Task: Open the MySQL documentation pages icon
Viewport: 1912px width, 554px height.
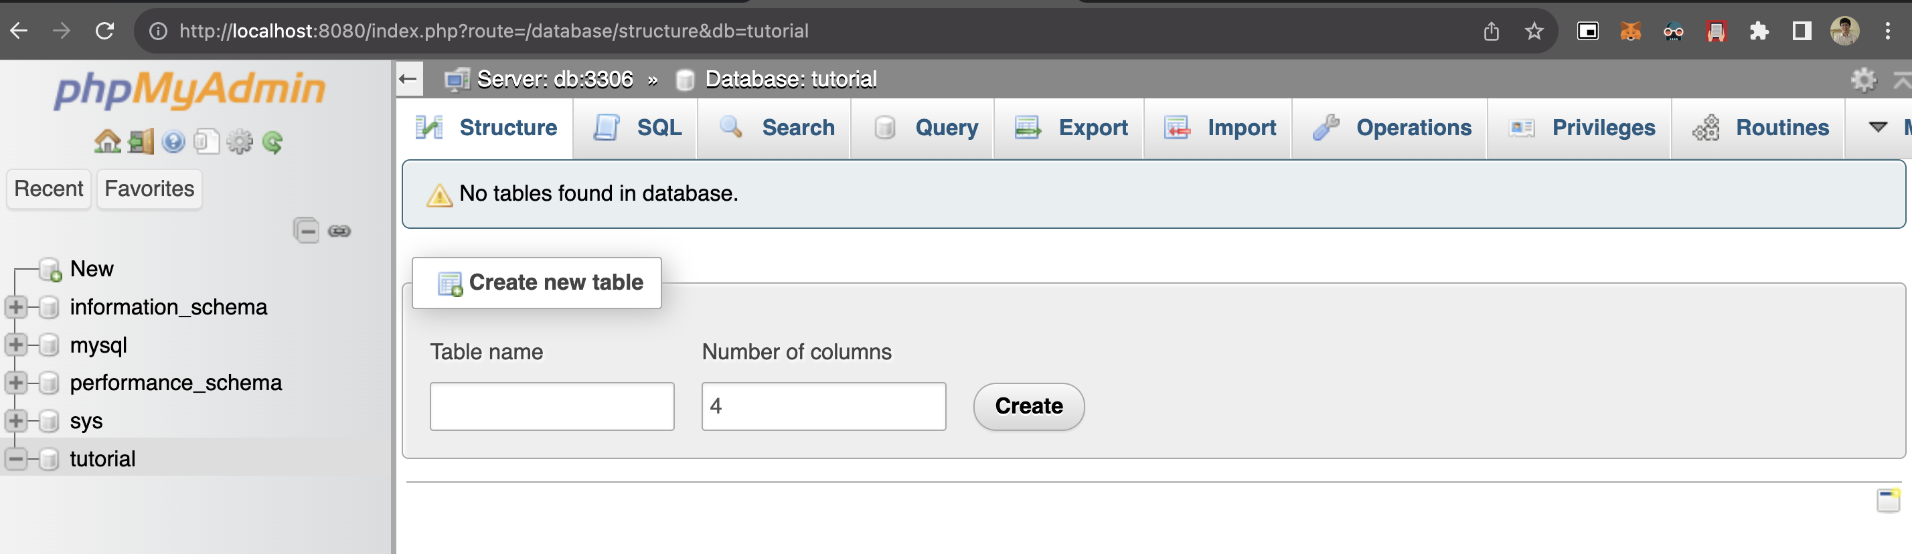Action: 206,142
